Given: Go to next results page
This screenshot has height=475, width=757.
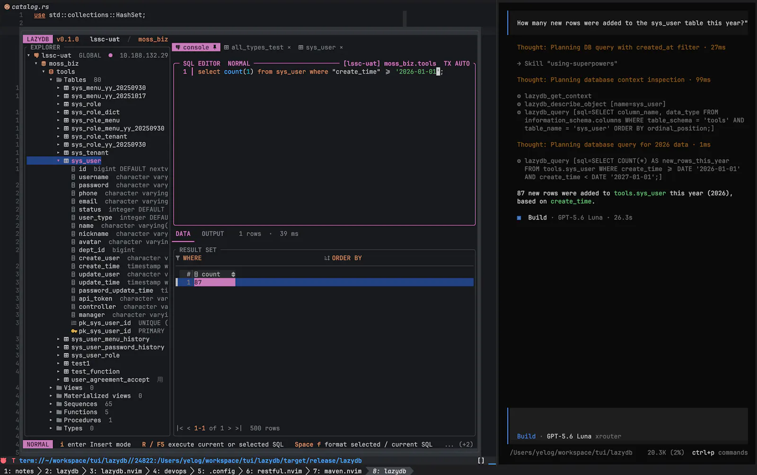Looking at the screenshot, I should point(230,428).
